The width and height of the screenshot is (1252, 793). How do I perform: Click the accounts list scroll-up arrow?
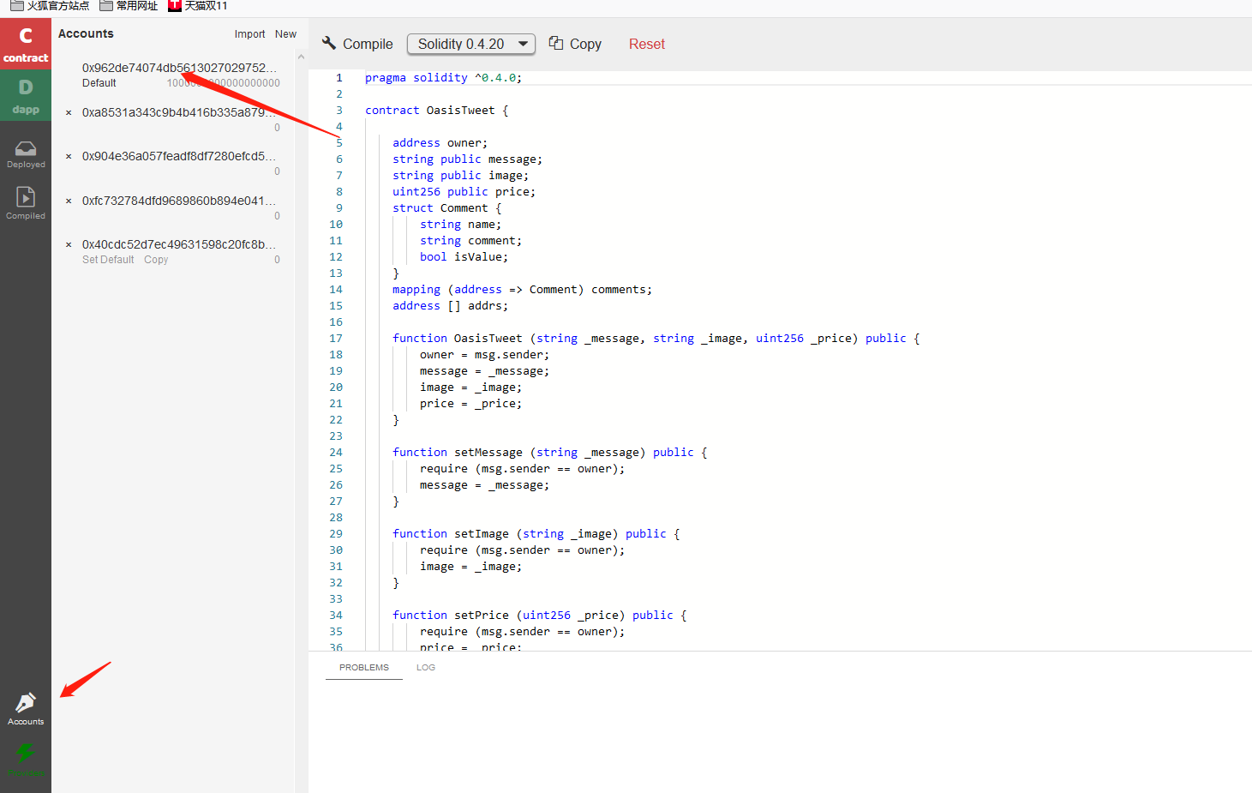301,57
